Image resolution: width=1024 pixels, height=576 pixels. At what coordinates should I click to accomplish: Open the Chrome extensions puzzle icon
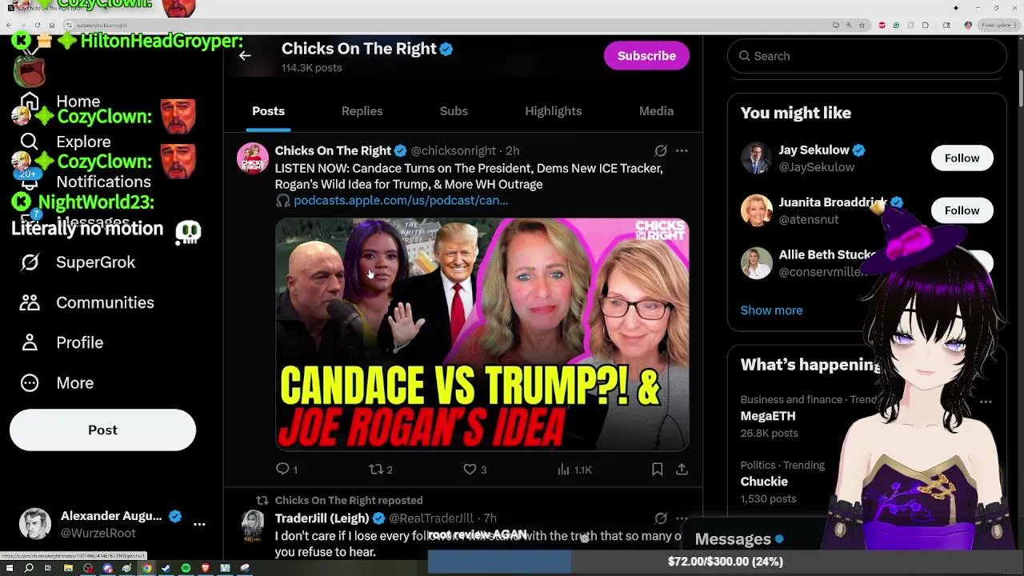click(x=925, y=25)
